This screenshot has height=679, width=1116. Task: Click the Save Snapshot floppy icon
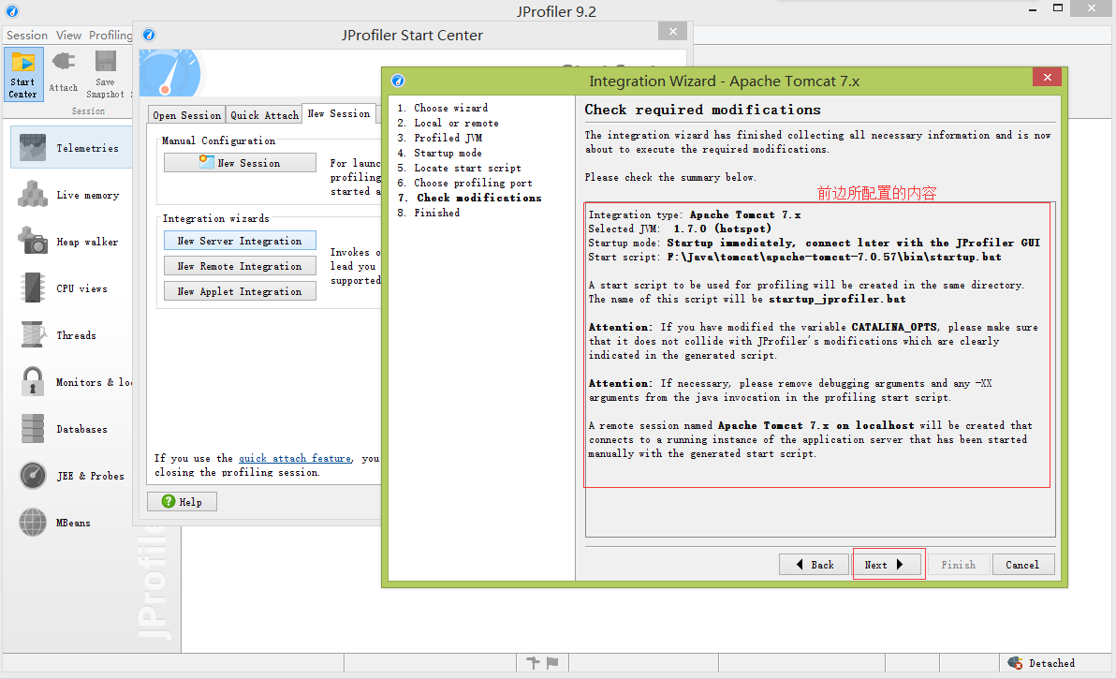[106, 62]
